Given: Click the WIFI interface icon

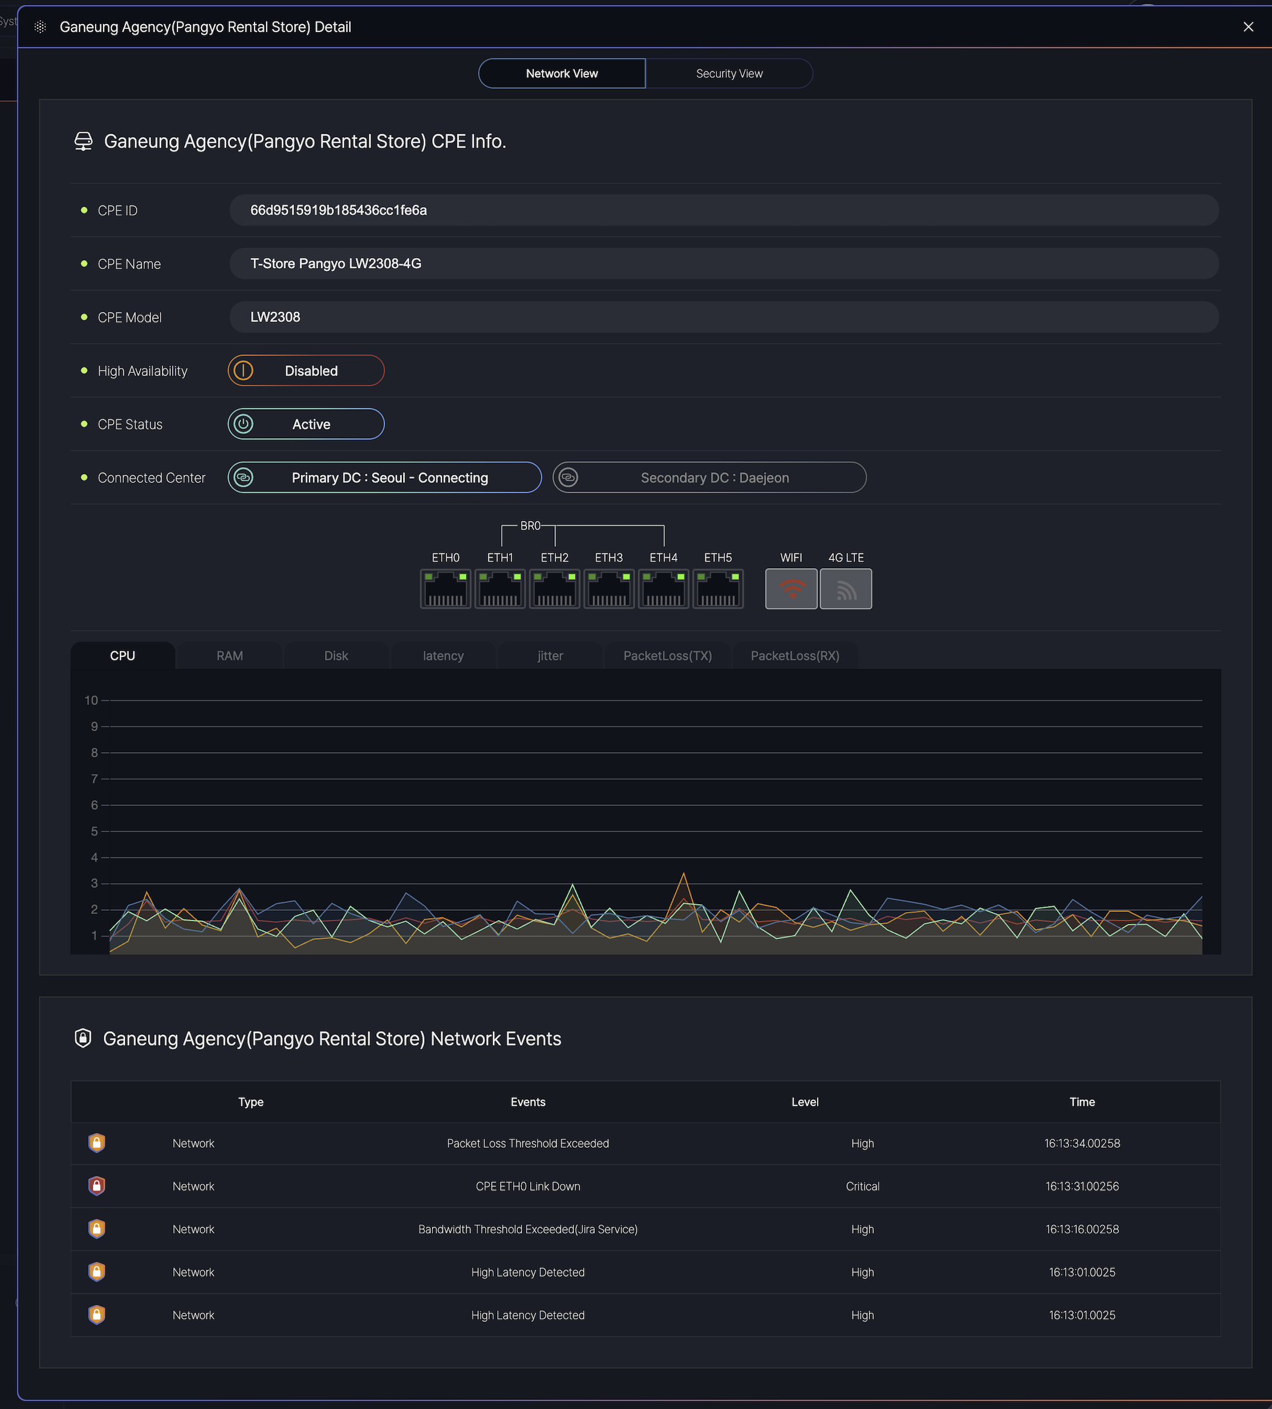Looking at the screenshot, I should tap(791, 588).
